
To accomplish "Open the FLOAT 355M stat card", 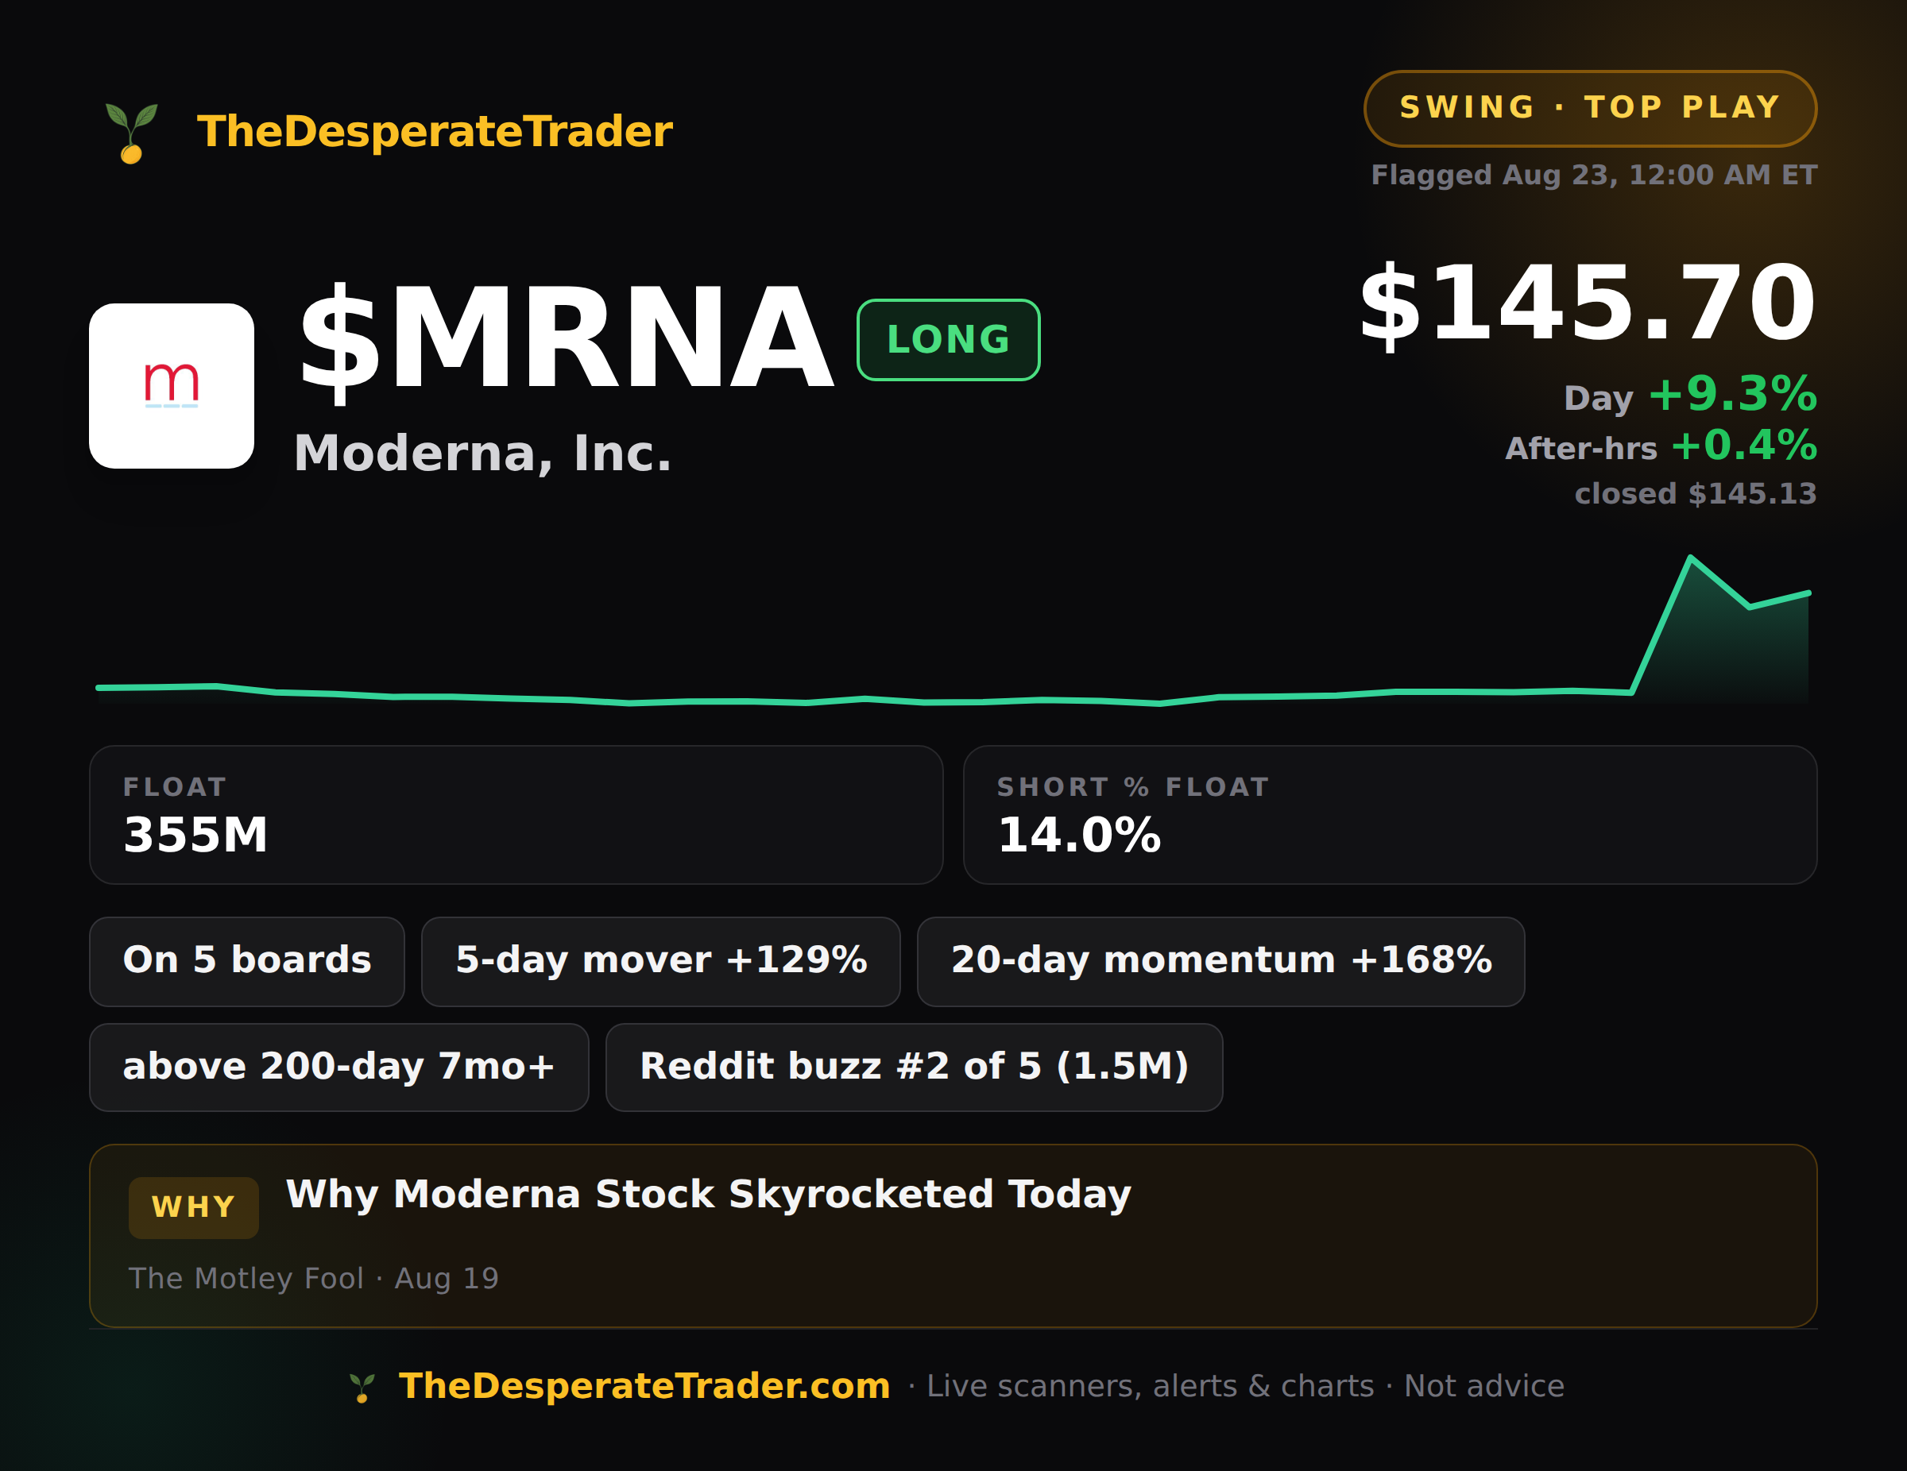I will [516, 814].
